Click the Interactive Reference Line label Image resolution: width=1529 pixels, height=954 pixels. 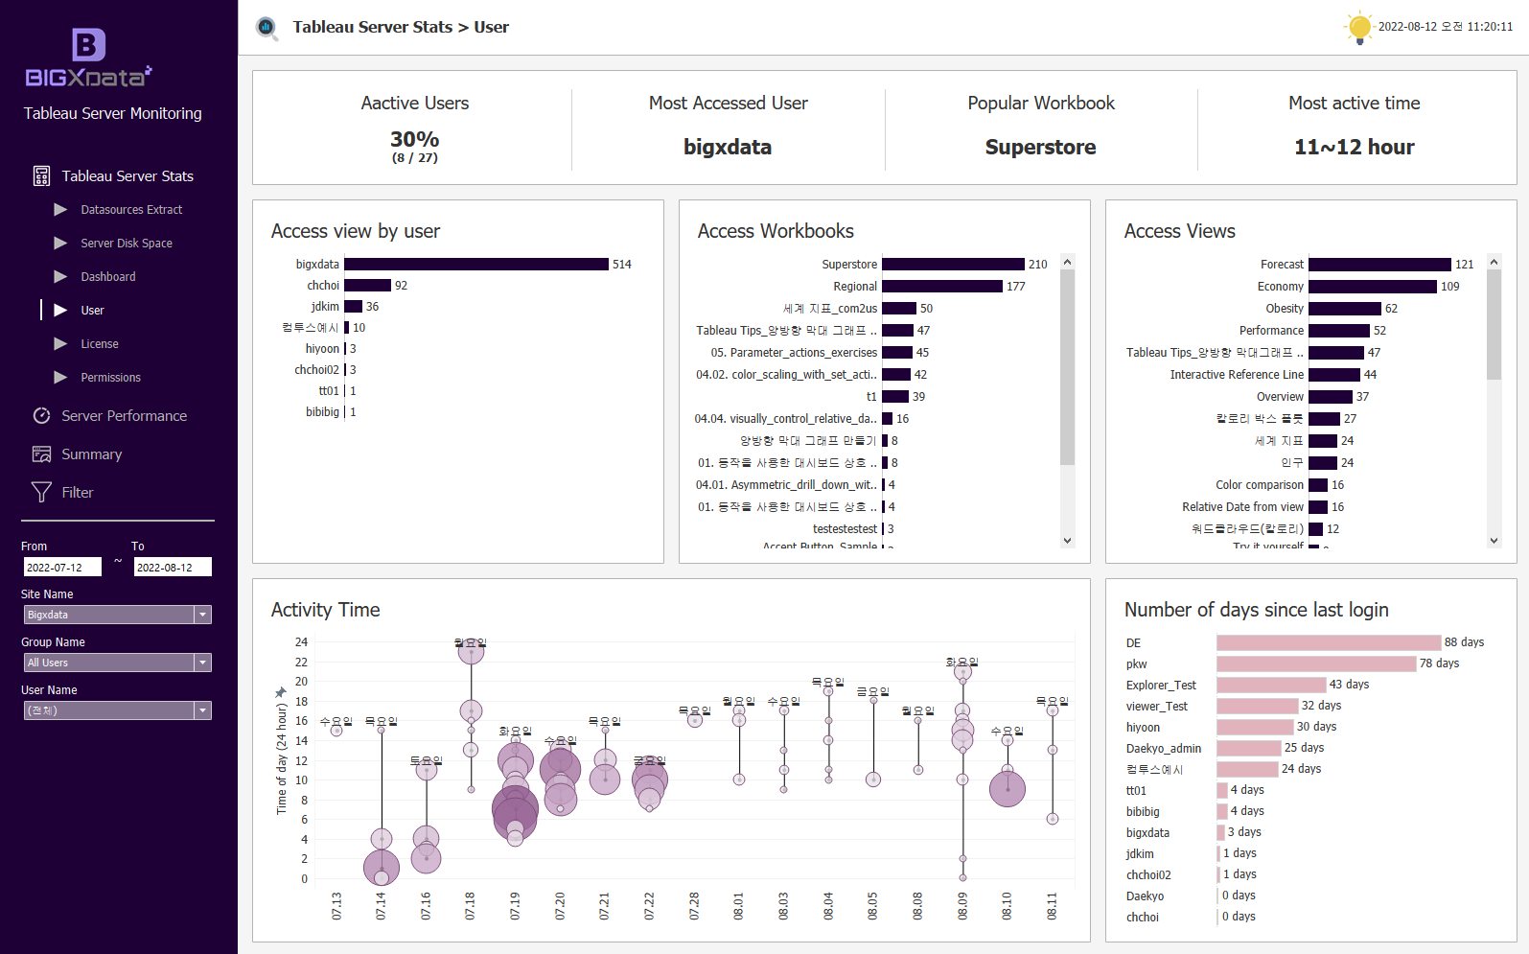1237,374
